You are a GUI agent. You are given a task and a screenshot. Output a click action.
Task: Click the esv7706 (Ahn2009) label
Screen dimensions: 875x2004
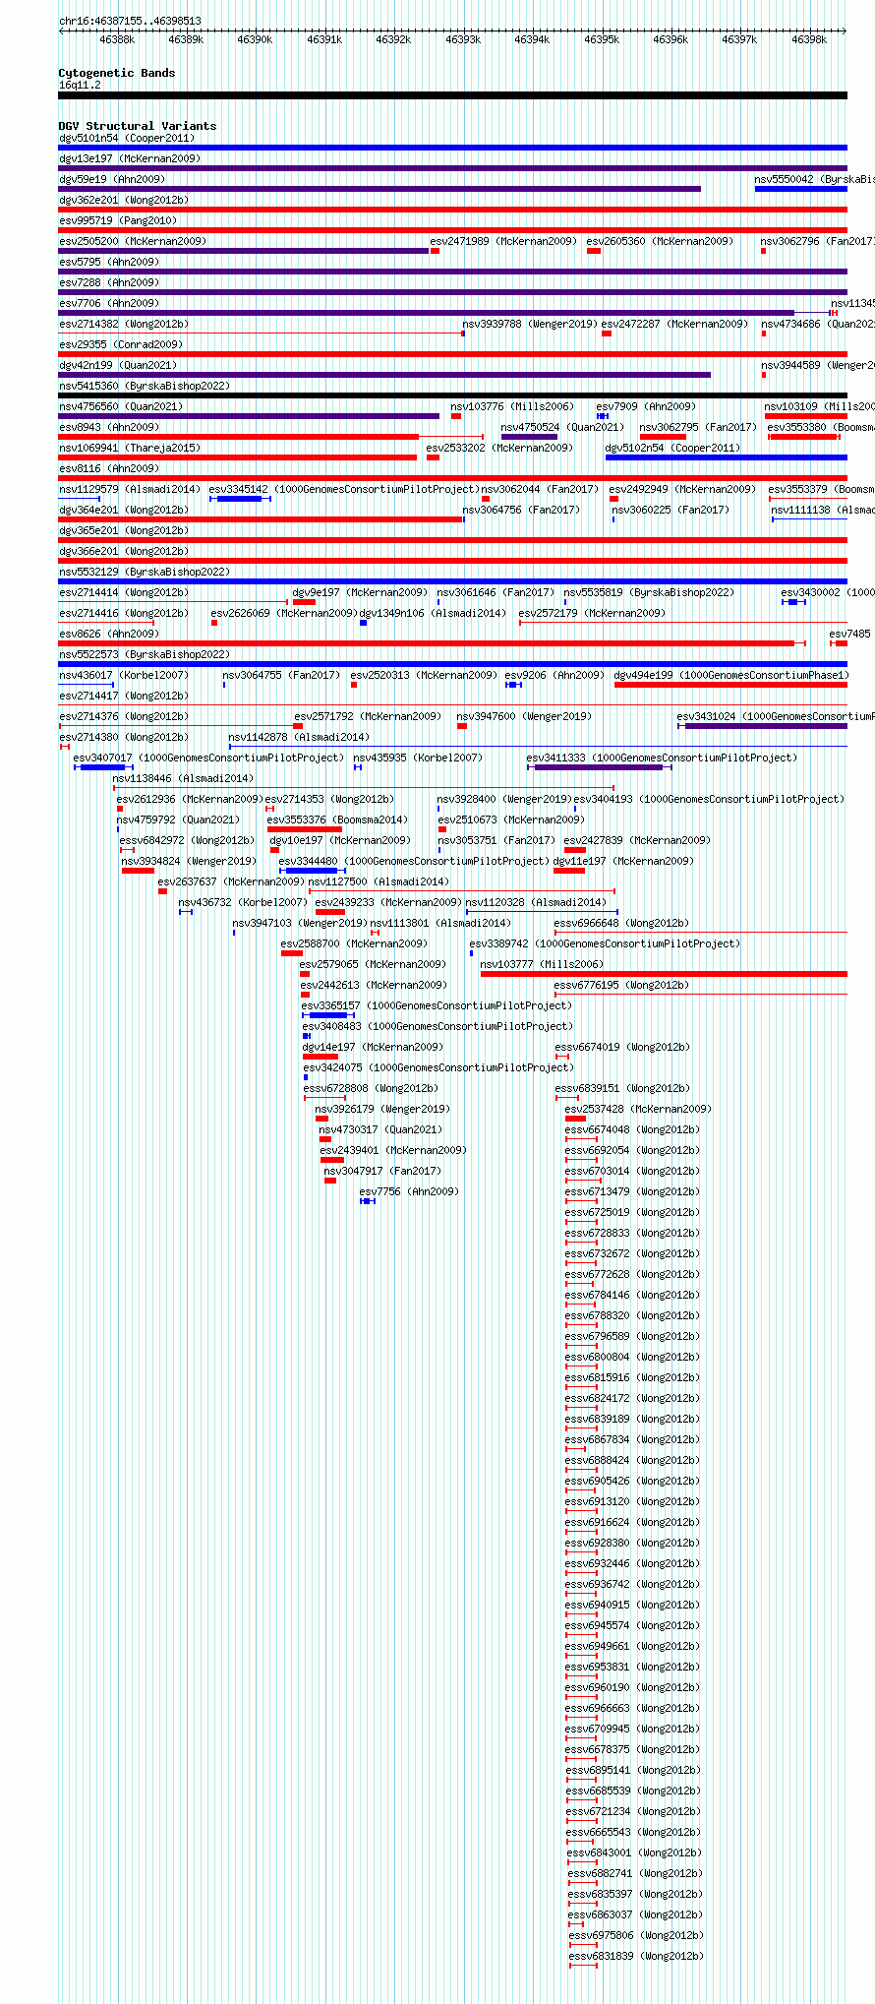[108, 303]
